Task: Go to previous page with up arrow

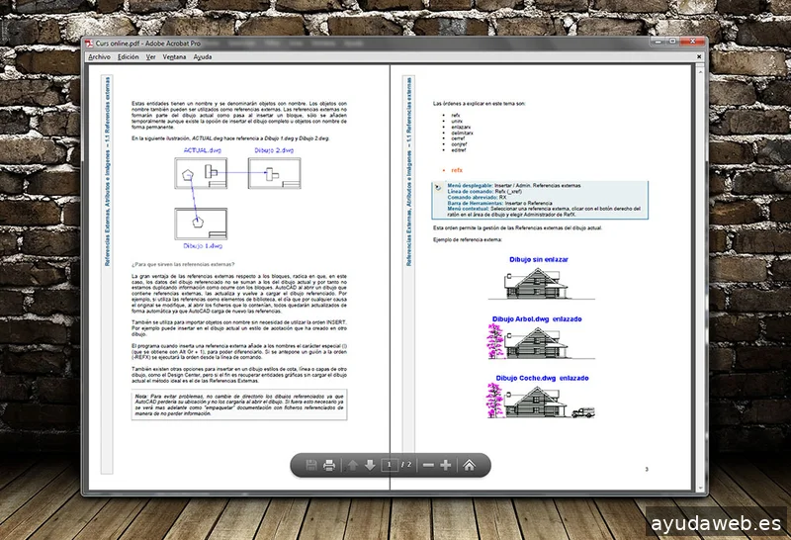Action: pos(352,465)
